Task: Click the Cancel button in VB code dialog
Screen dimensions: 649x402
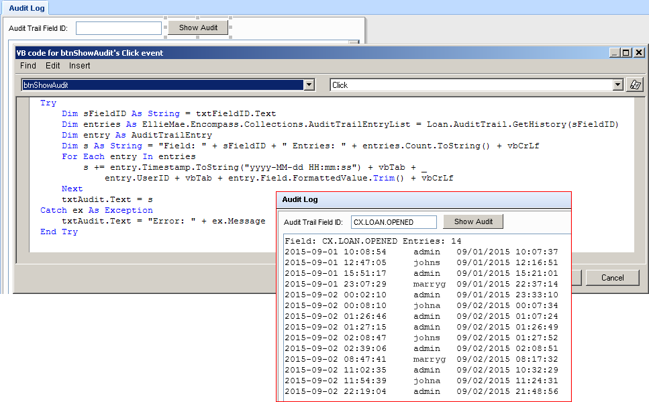Action: 613,278
